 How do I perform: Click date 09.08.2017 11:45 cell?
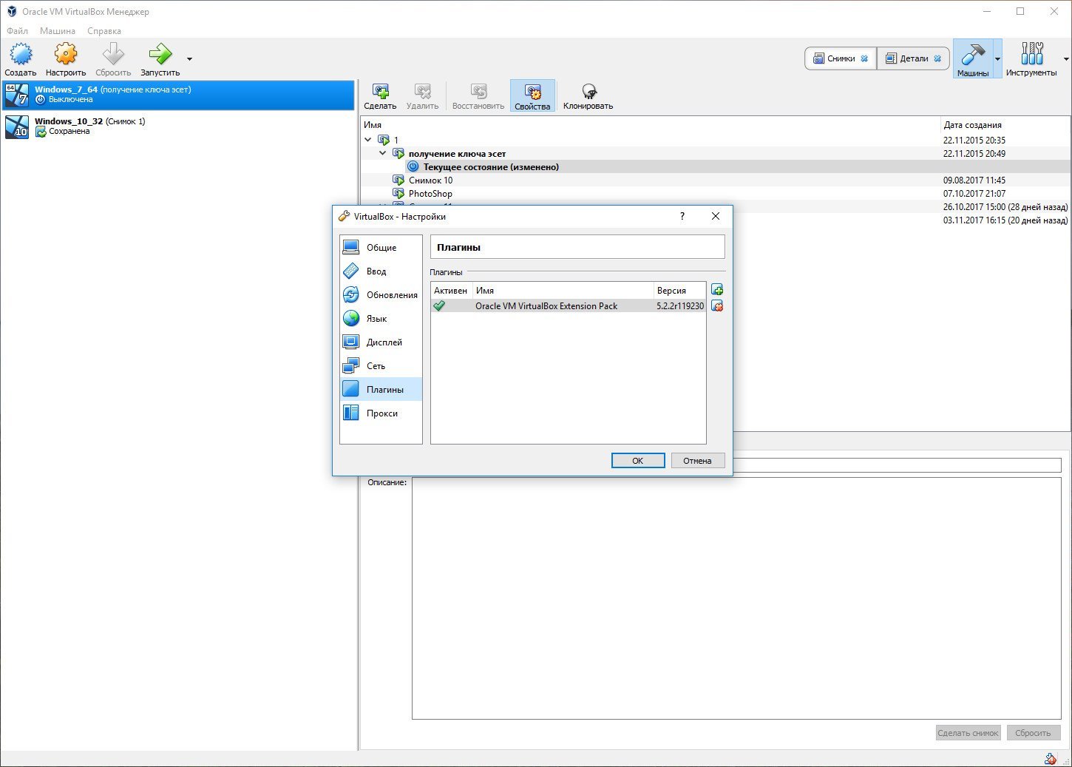(974, 180)
